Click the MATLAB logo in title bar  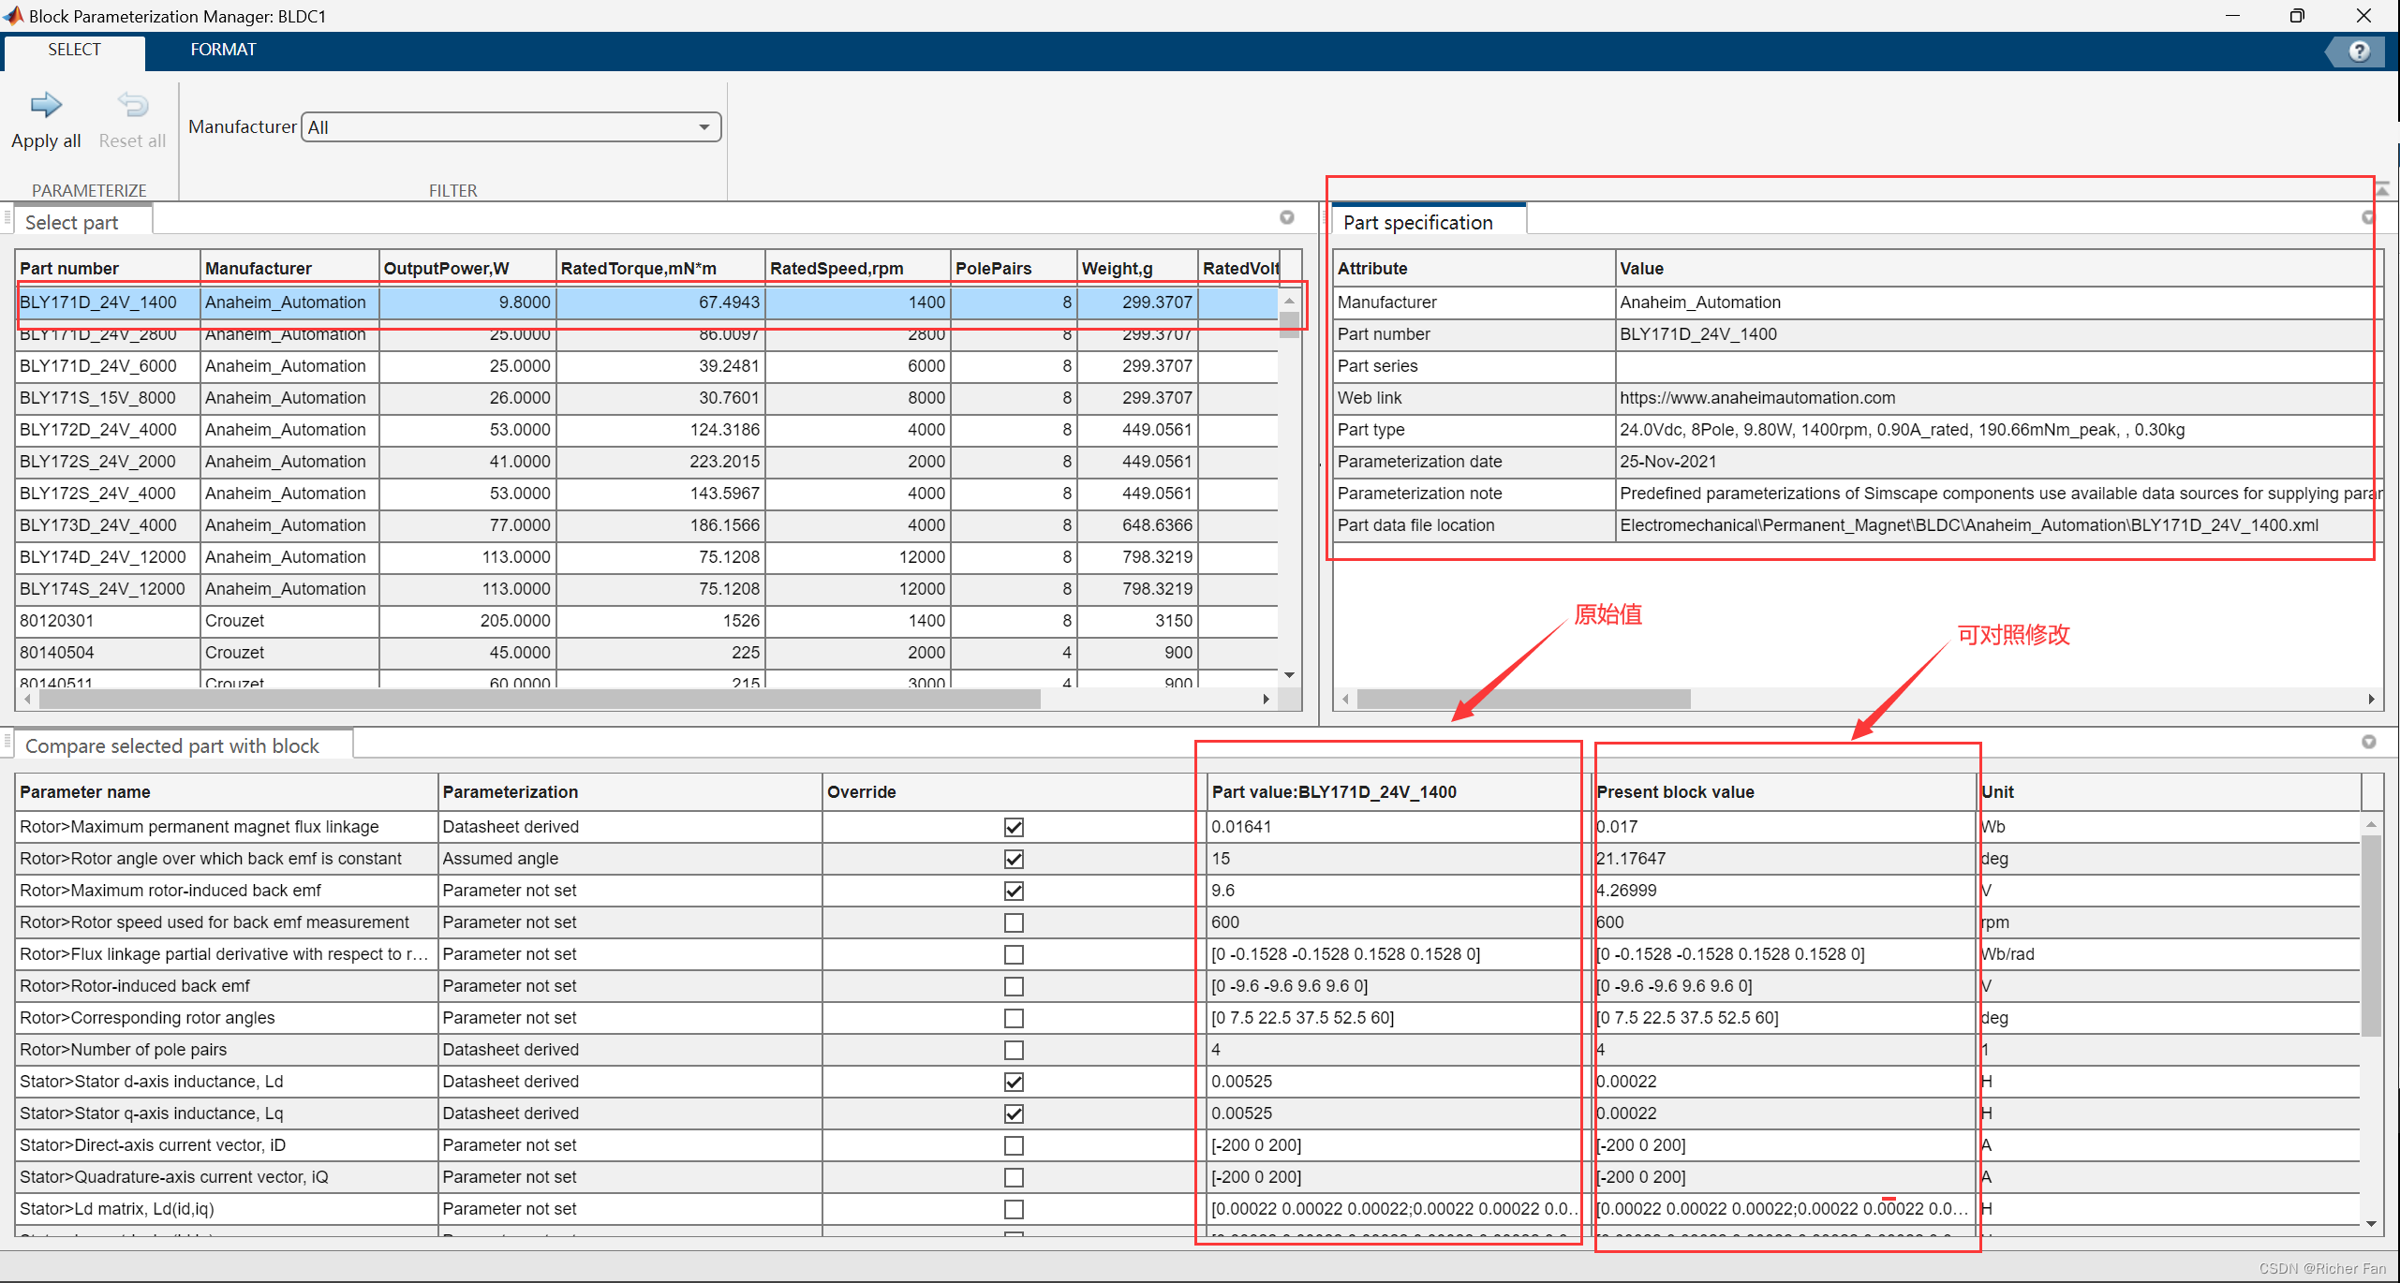[x=13, y=15]
